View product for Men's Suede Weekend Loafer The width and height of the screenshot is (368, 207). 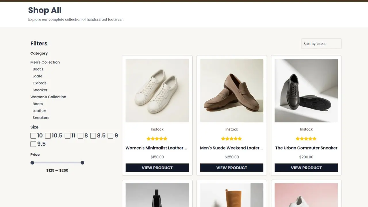[x=231, y=168]
